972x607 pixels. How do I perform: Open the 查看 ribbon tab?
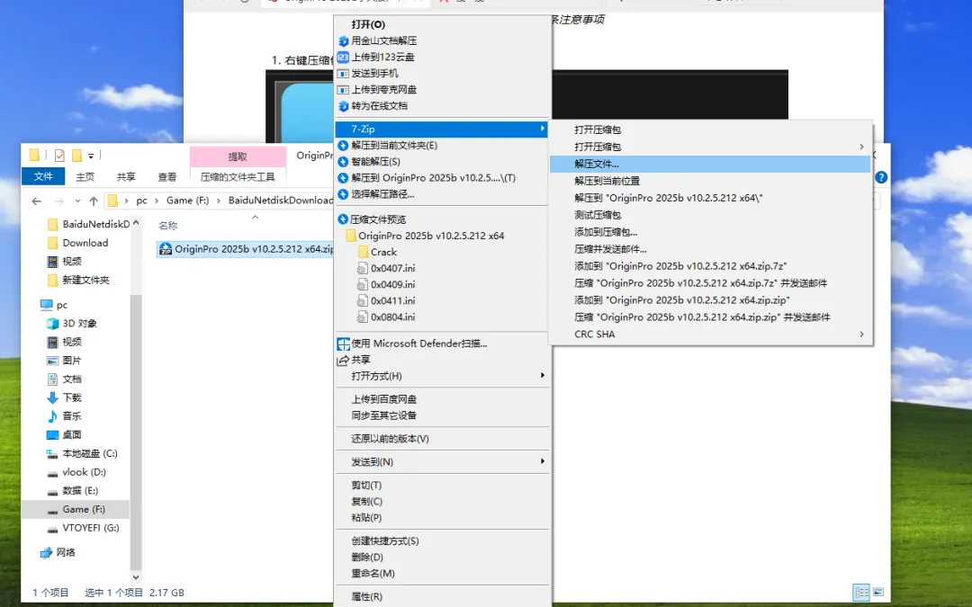166,176
